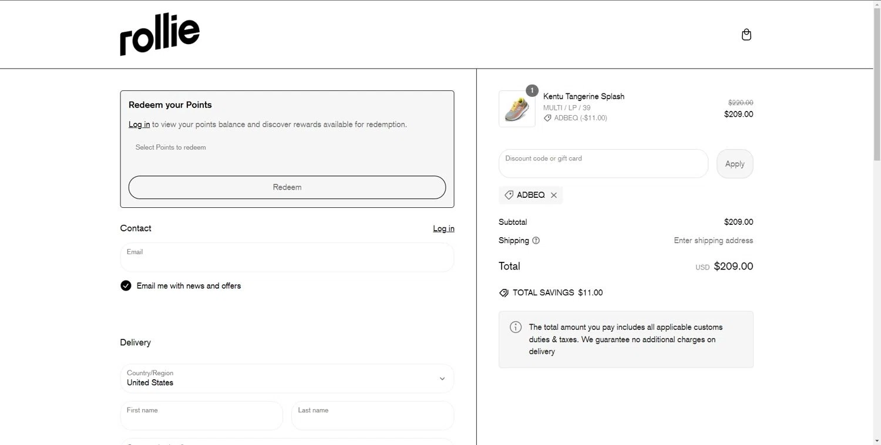Click the discount tag icon under product

[x=547, y=118]
